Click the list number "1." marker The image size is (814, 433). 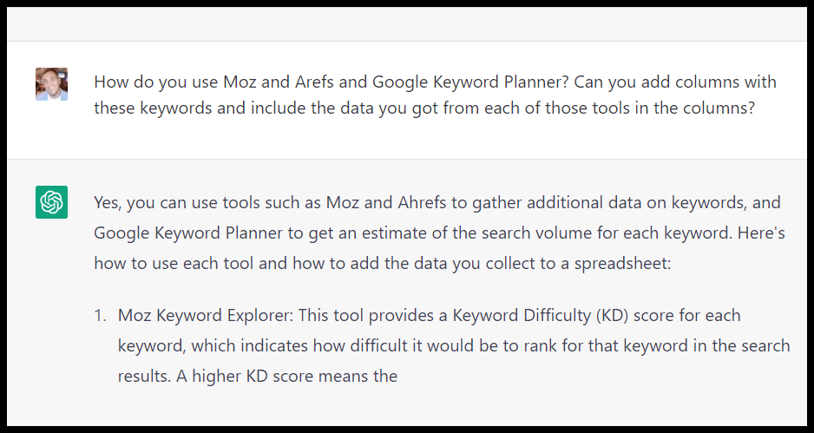click(x=101, y=315)
